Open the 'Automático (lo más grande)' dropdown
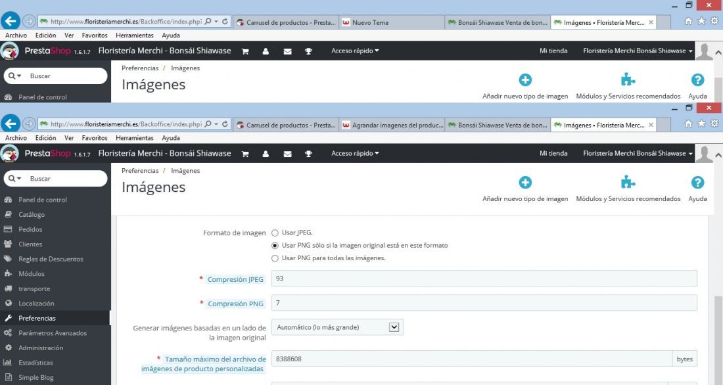 338,327
